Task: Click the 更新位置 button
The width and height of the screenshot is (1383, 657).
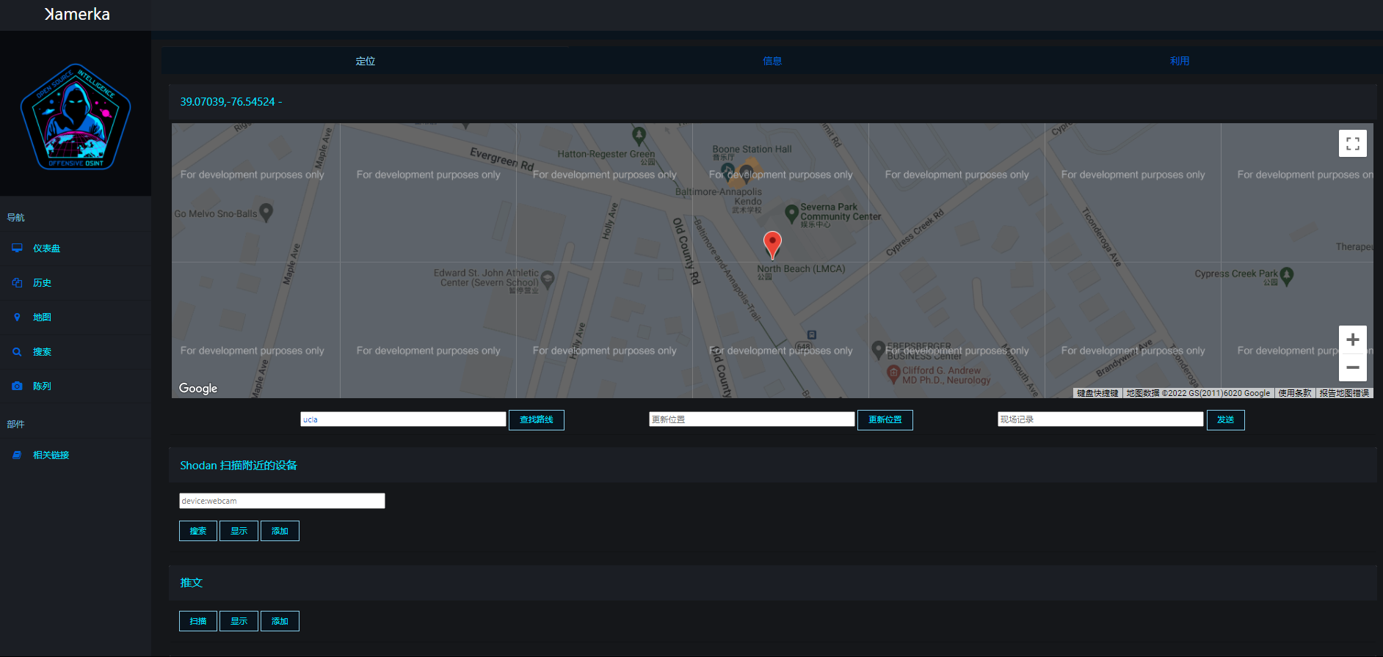Action: click(x=885, y=420)
